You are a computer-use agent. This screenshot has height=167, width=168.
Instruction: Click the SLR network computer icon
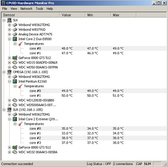point(9,110)
